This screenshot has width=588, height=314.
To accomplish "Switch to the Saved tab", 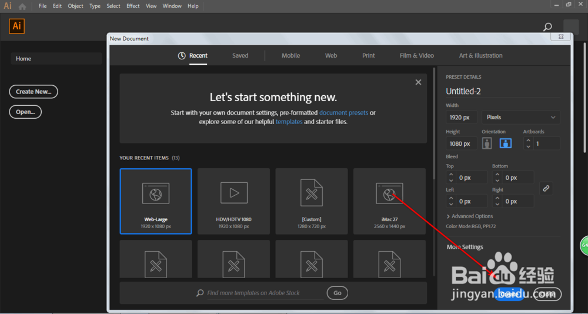I will click(240, 55).
